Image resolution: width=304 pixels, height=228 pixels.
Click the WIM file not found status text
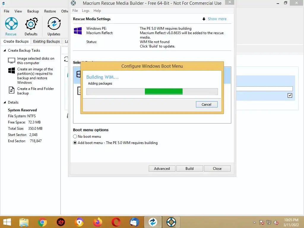click(154, 42)
